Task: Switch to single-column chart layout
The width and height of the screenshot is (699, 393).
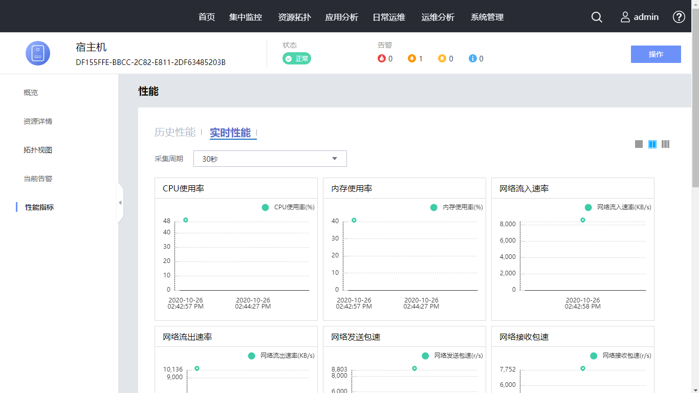Action: [639, 144]
